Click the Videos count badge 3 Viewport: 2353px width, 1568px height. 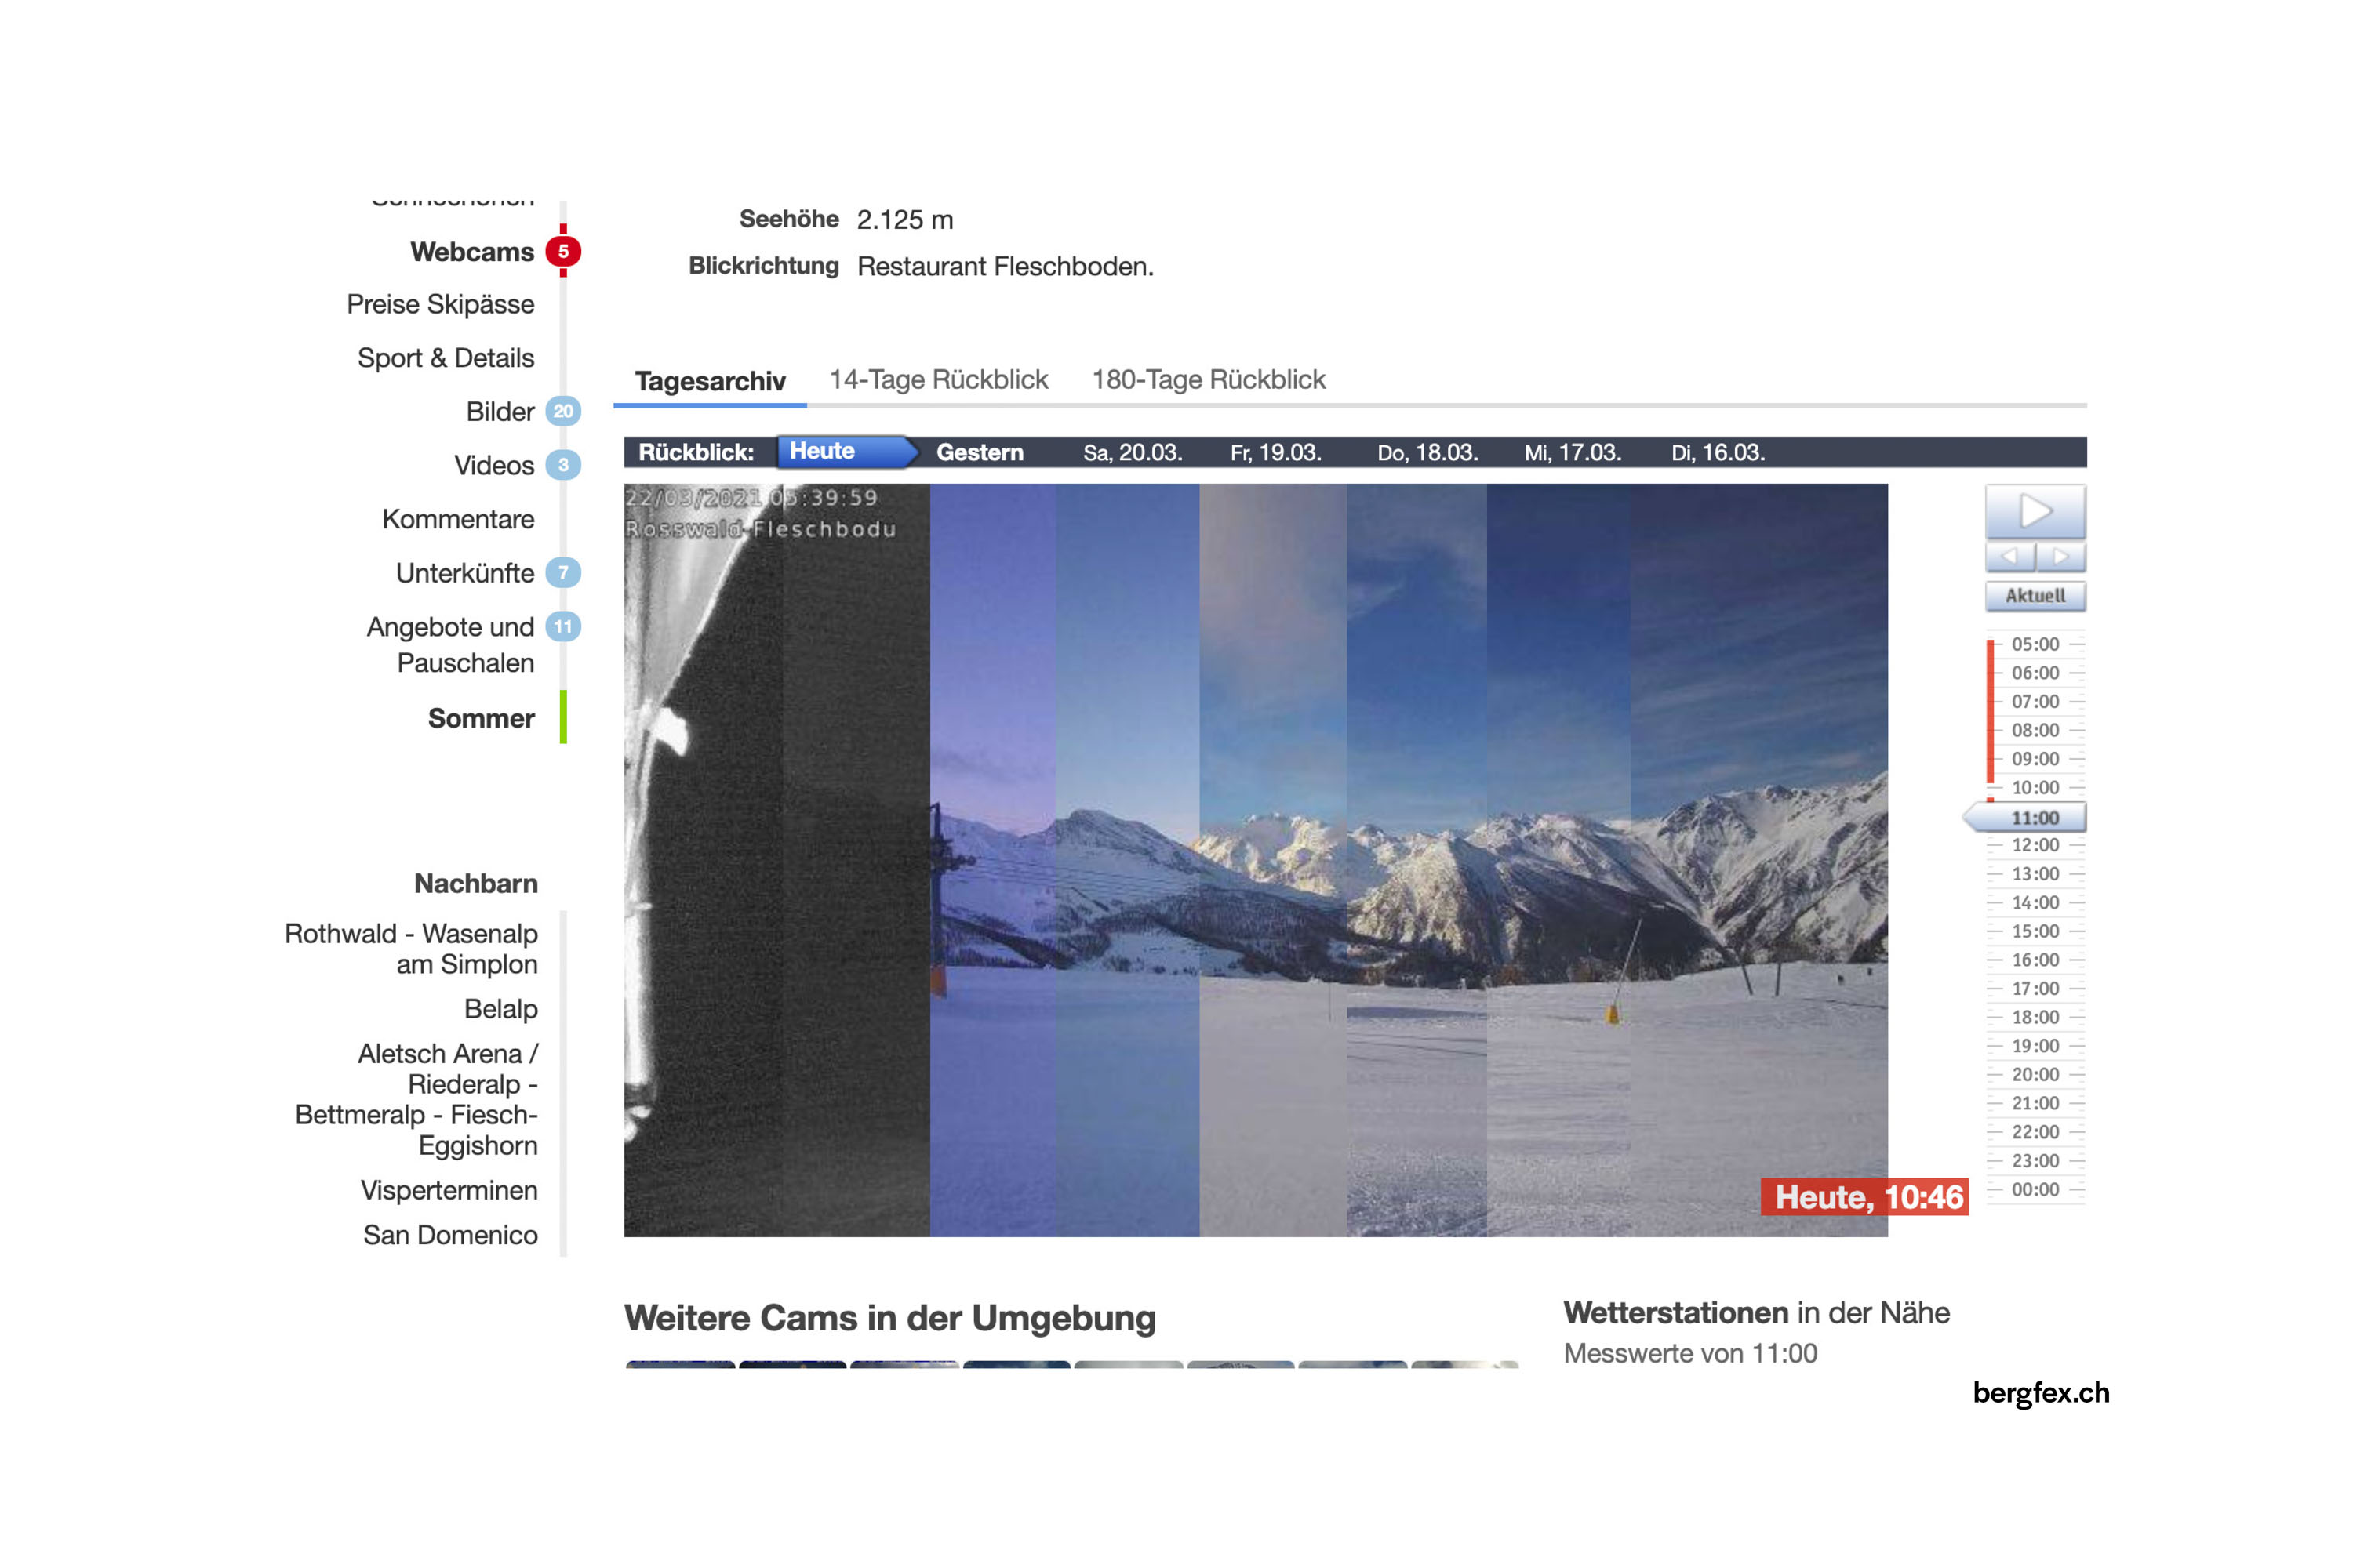(x=563, y=465)
